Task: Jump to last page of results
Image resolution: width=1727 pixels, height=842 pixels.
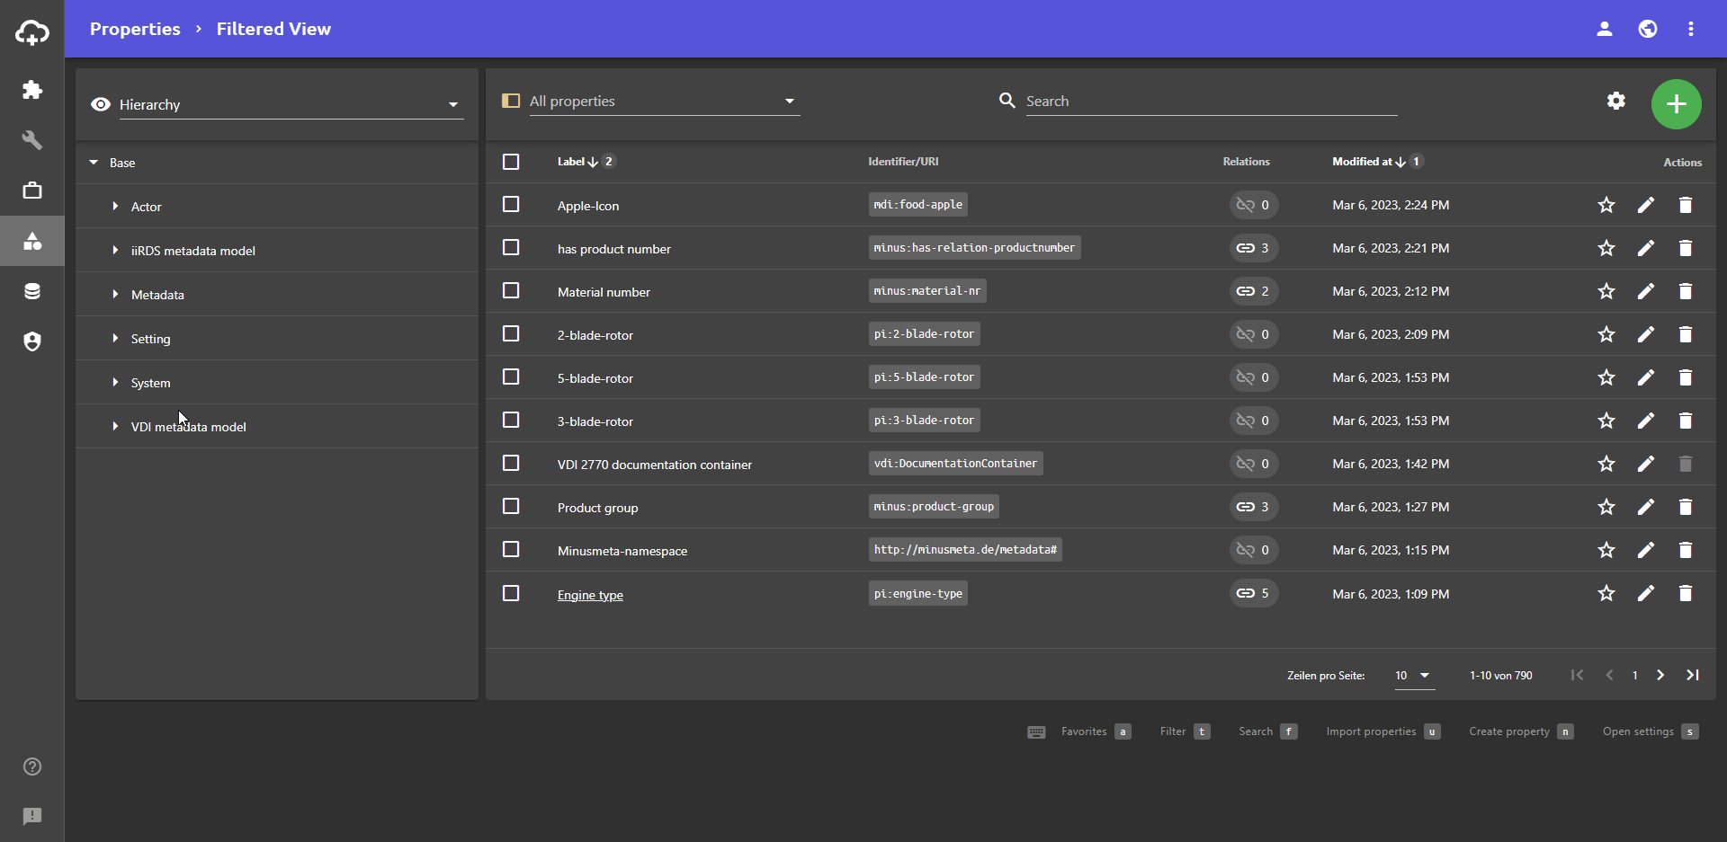Action: tap(1693, 675)
